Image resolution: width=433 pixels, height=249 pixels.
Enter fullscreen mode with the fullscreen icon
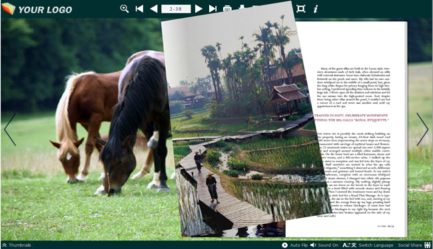[300, 9]
